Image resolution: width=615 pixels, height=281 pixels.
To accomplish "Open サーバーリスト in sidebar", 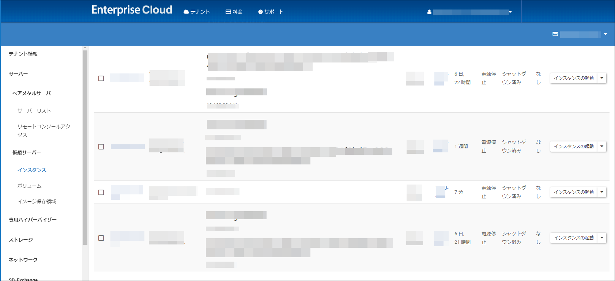I will 34,111.
